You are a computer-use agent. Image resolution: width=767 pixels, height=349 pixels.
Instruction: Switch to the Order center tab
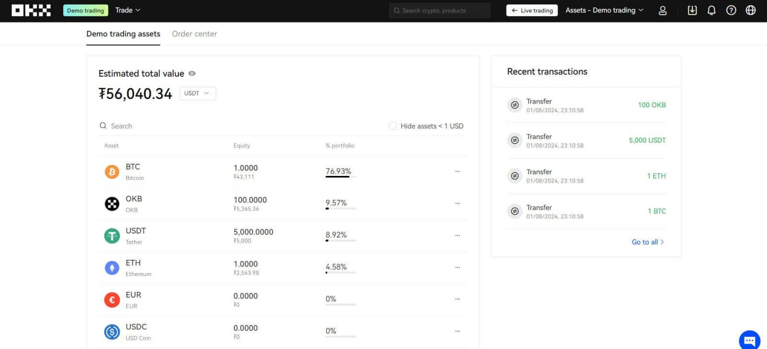tap(194, 34)
